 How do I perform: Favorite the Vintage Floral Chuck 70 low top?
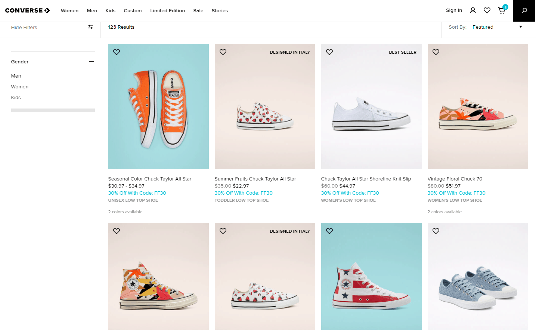tap(436, 52)
